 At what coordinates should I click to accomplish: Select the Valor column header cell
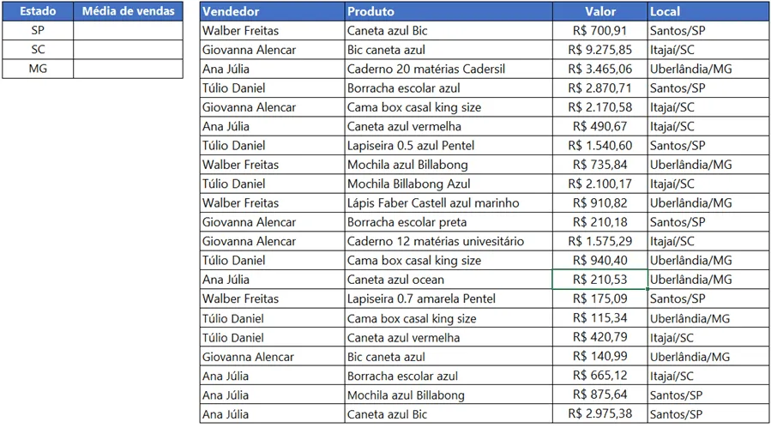click(x=599, y=11)
